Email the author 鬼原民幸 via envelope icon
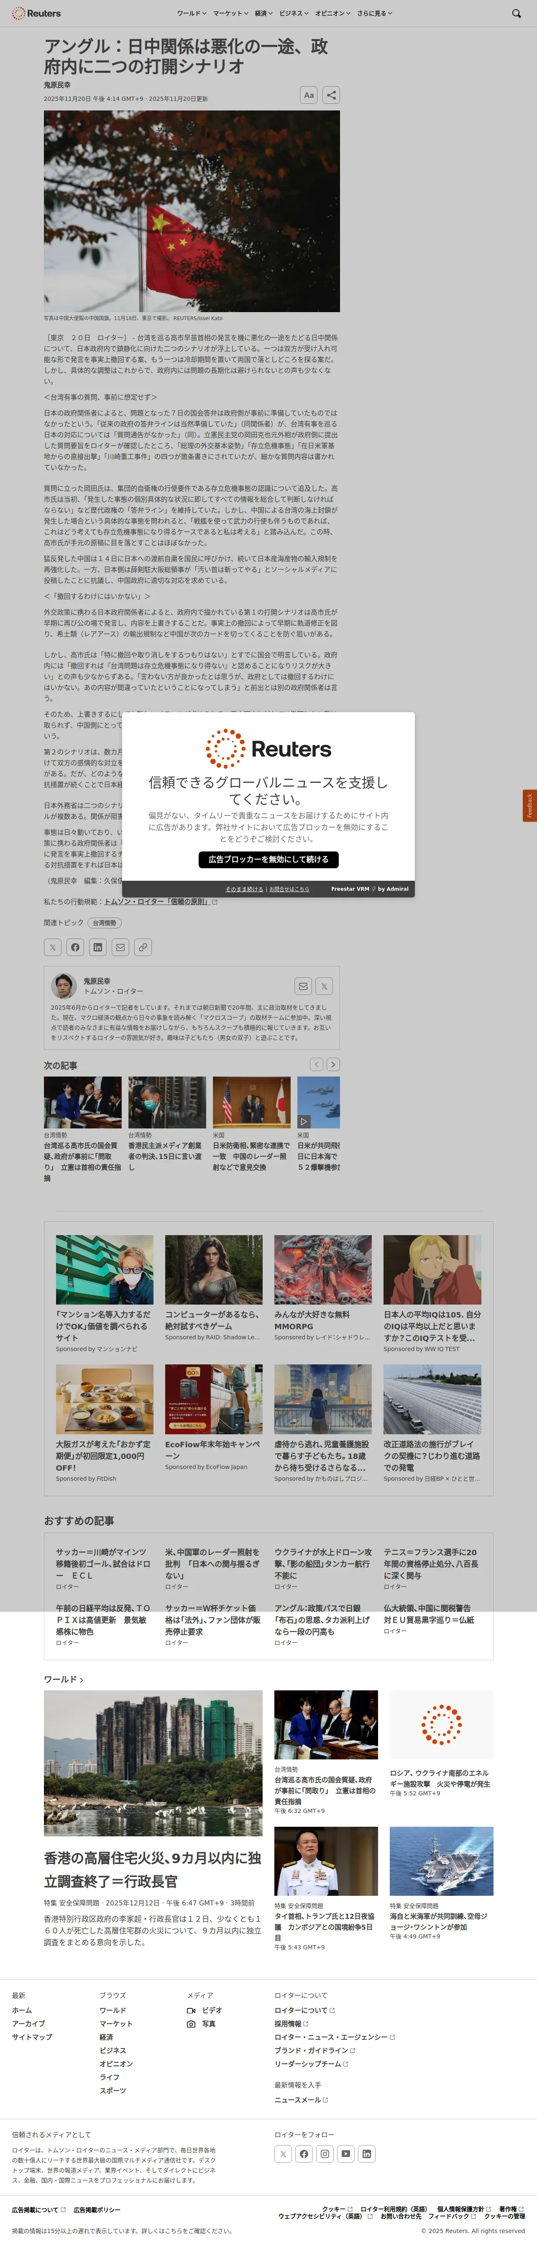537x2246 pixels. (302, 986)
